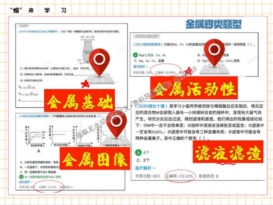Open the (2020湖北十堰) source link
Viewport: 273px width, 205px height.
[x=151, y=106]
